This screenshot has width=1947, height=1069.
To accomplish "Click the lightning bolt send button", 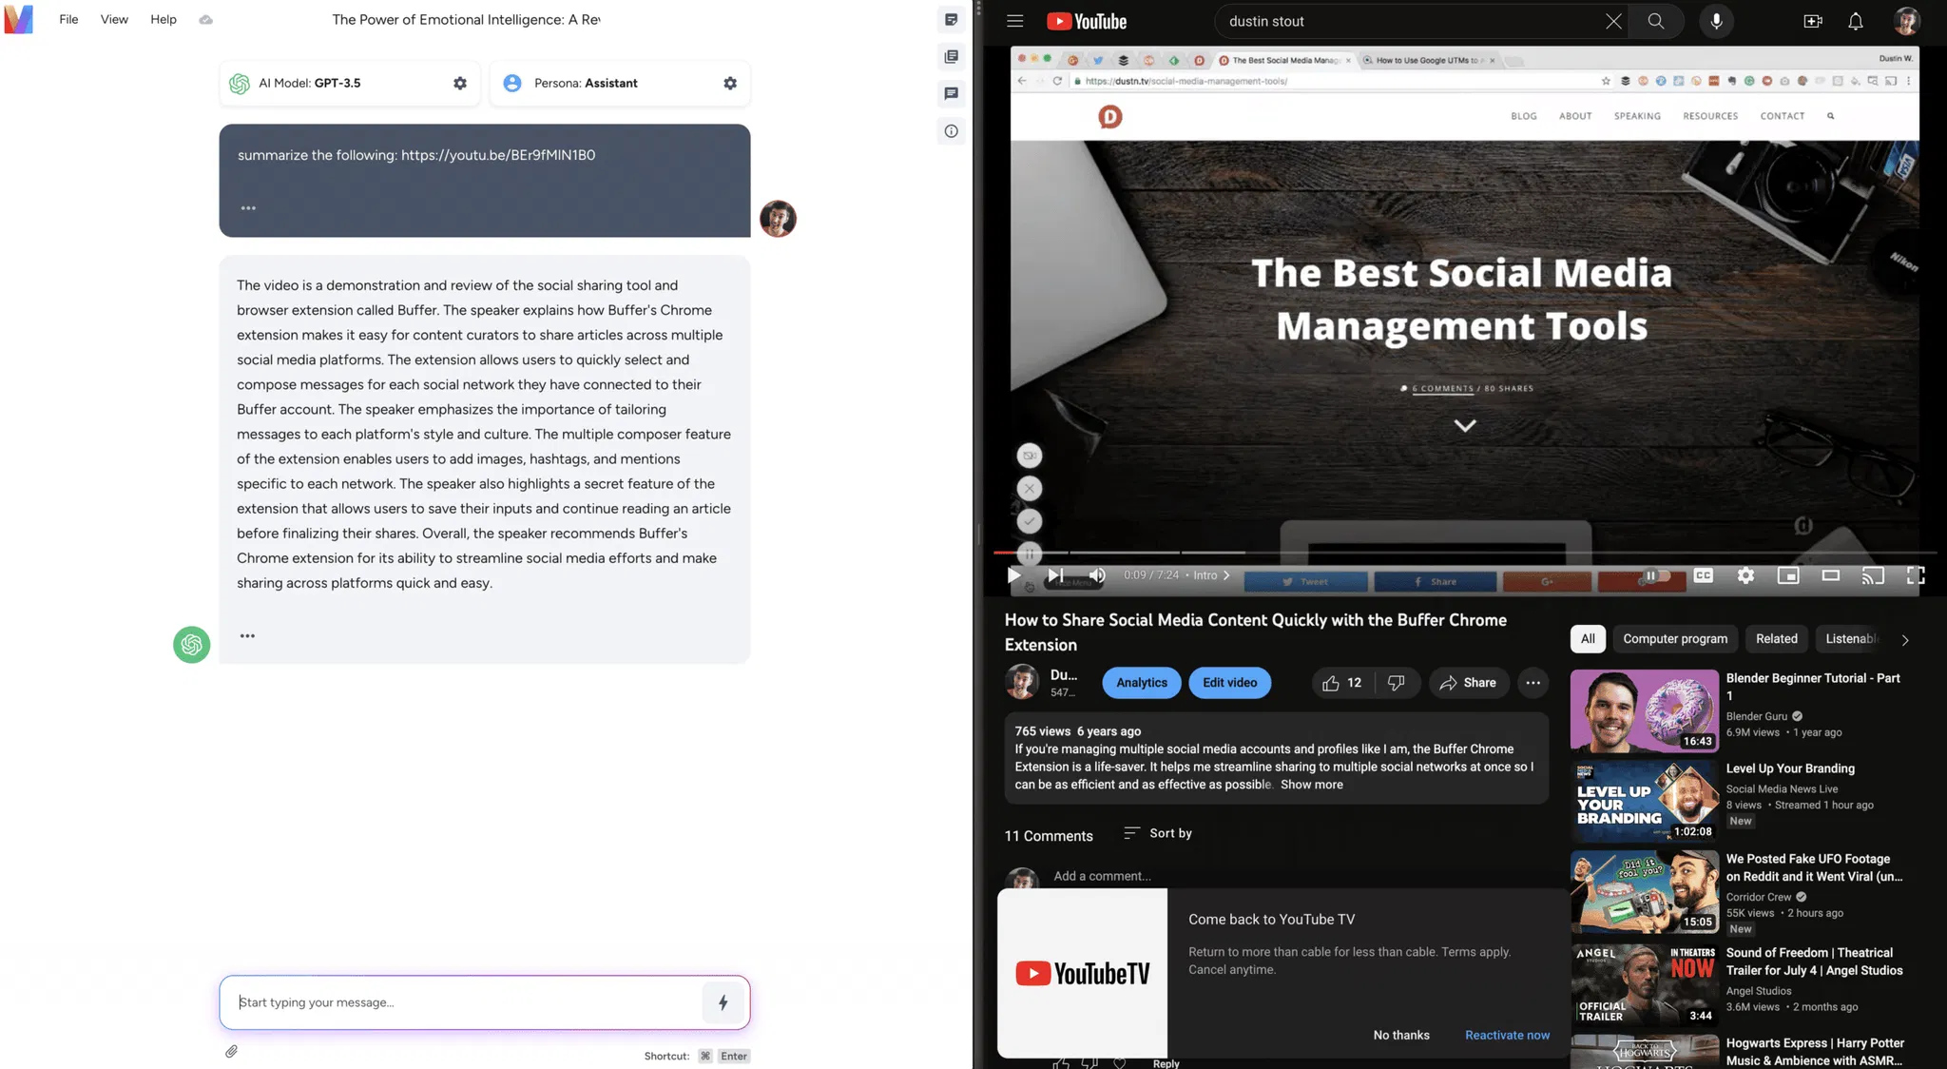I will (x=723, y=1002).
